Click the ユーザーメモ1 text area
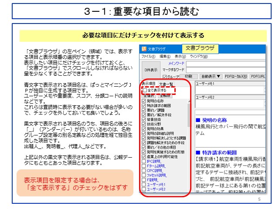This screenshot has height=209, width=279. (230, 90)
